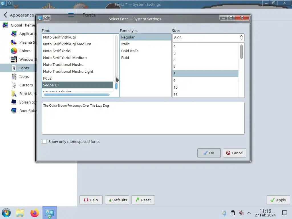The width and height of the screenshot is (292, 219).
Task: Pick size 9 from the size list
Action: tap(205, 81)
